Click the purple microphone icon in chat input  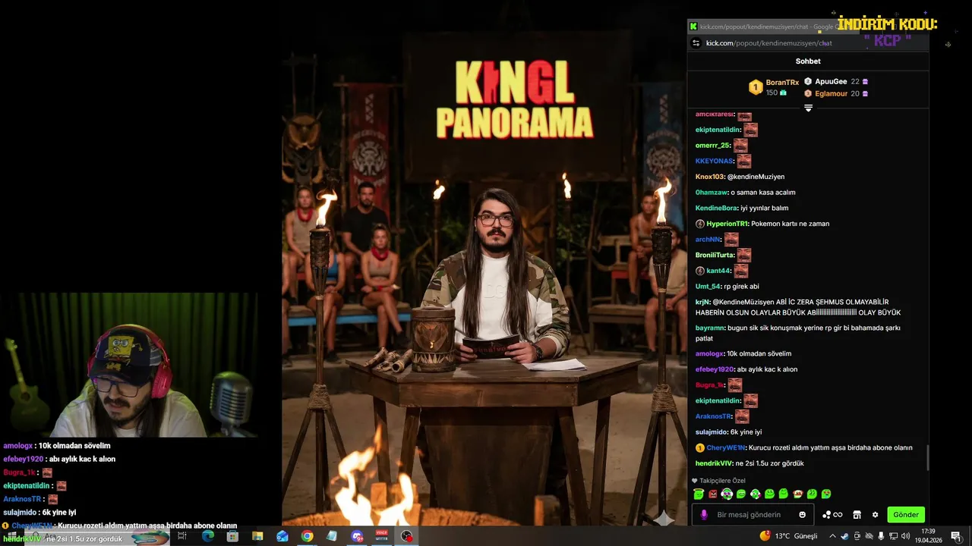coord(704,515)
